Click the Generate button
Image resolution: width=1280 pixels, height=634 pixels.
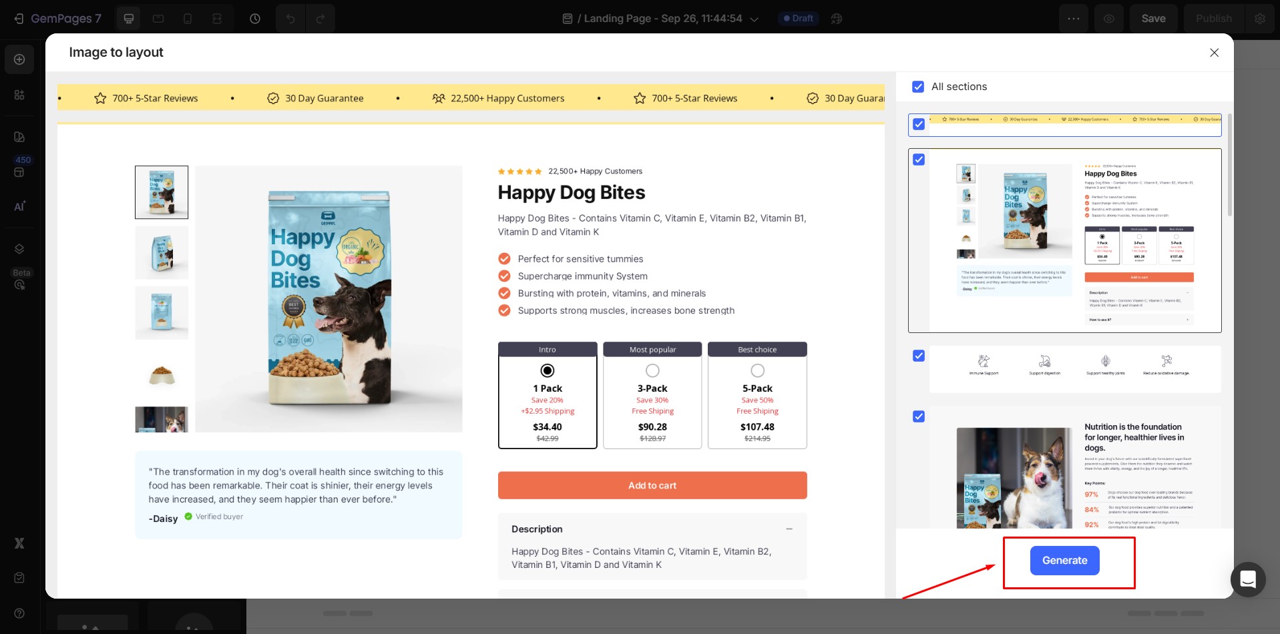pos(1064,561)
